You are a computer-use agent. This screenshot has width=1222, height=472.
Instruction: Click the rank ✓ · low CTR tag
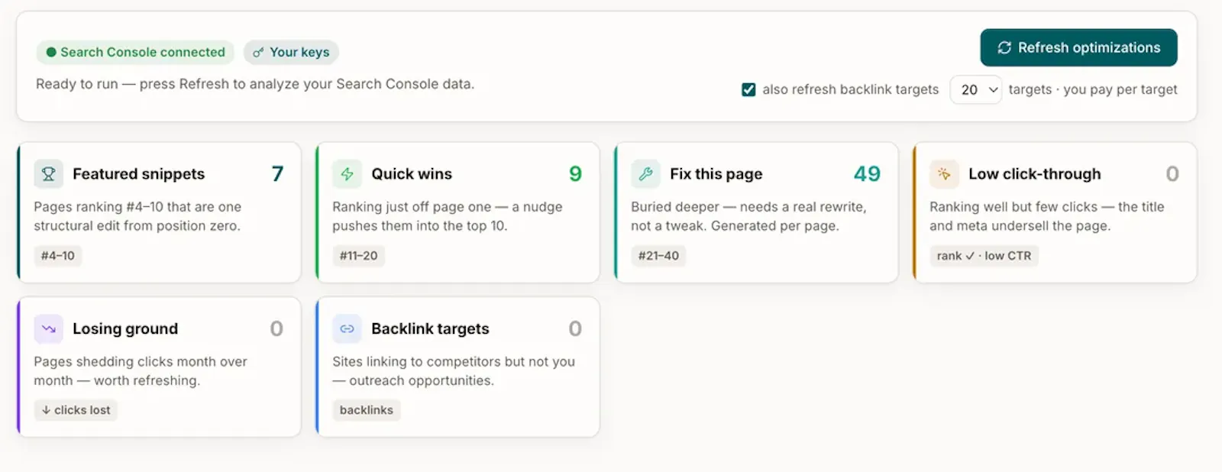pos(984,256)
